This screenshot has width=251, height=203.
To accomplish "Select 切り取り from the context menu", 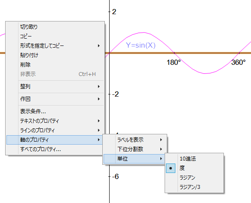I will click(x=55, y=27).
